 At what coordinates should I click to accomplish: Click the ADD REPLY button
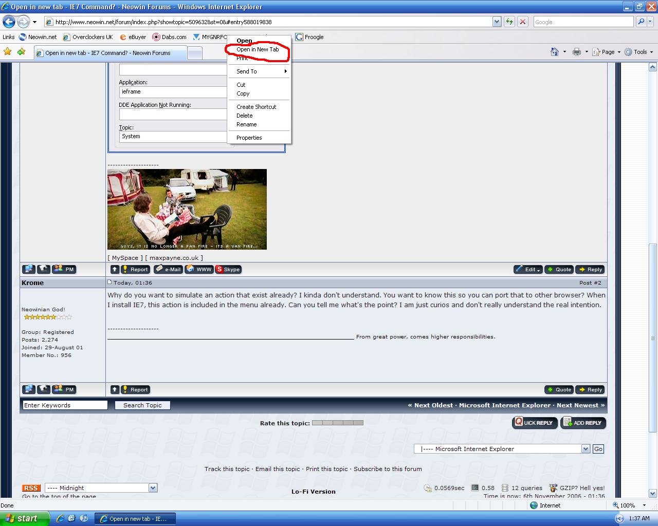click(x=583, y=423)
